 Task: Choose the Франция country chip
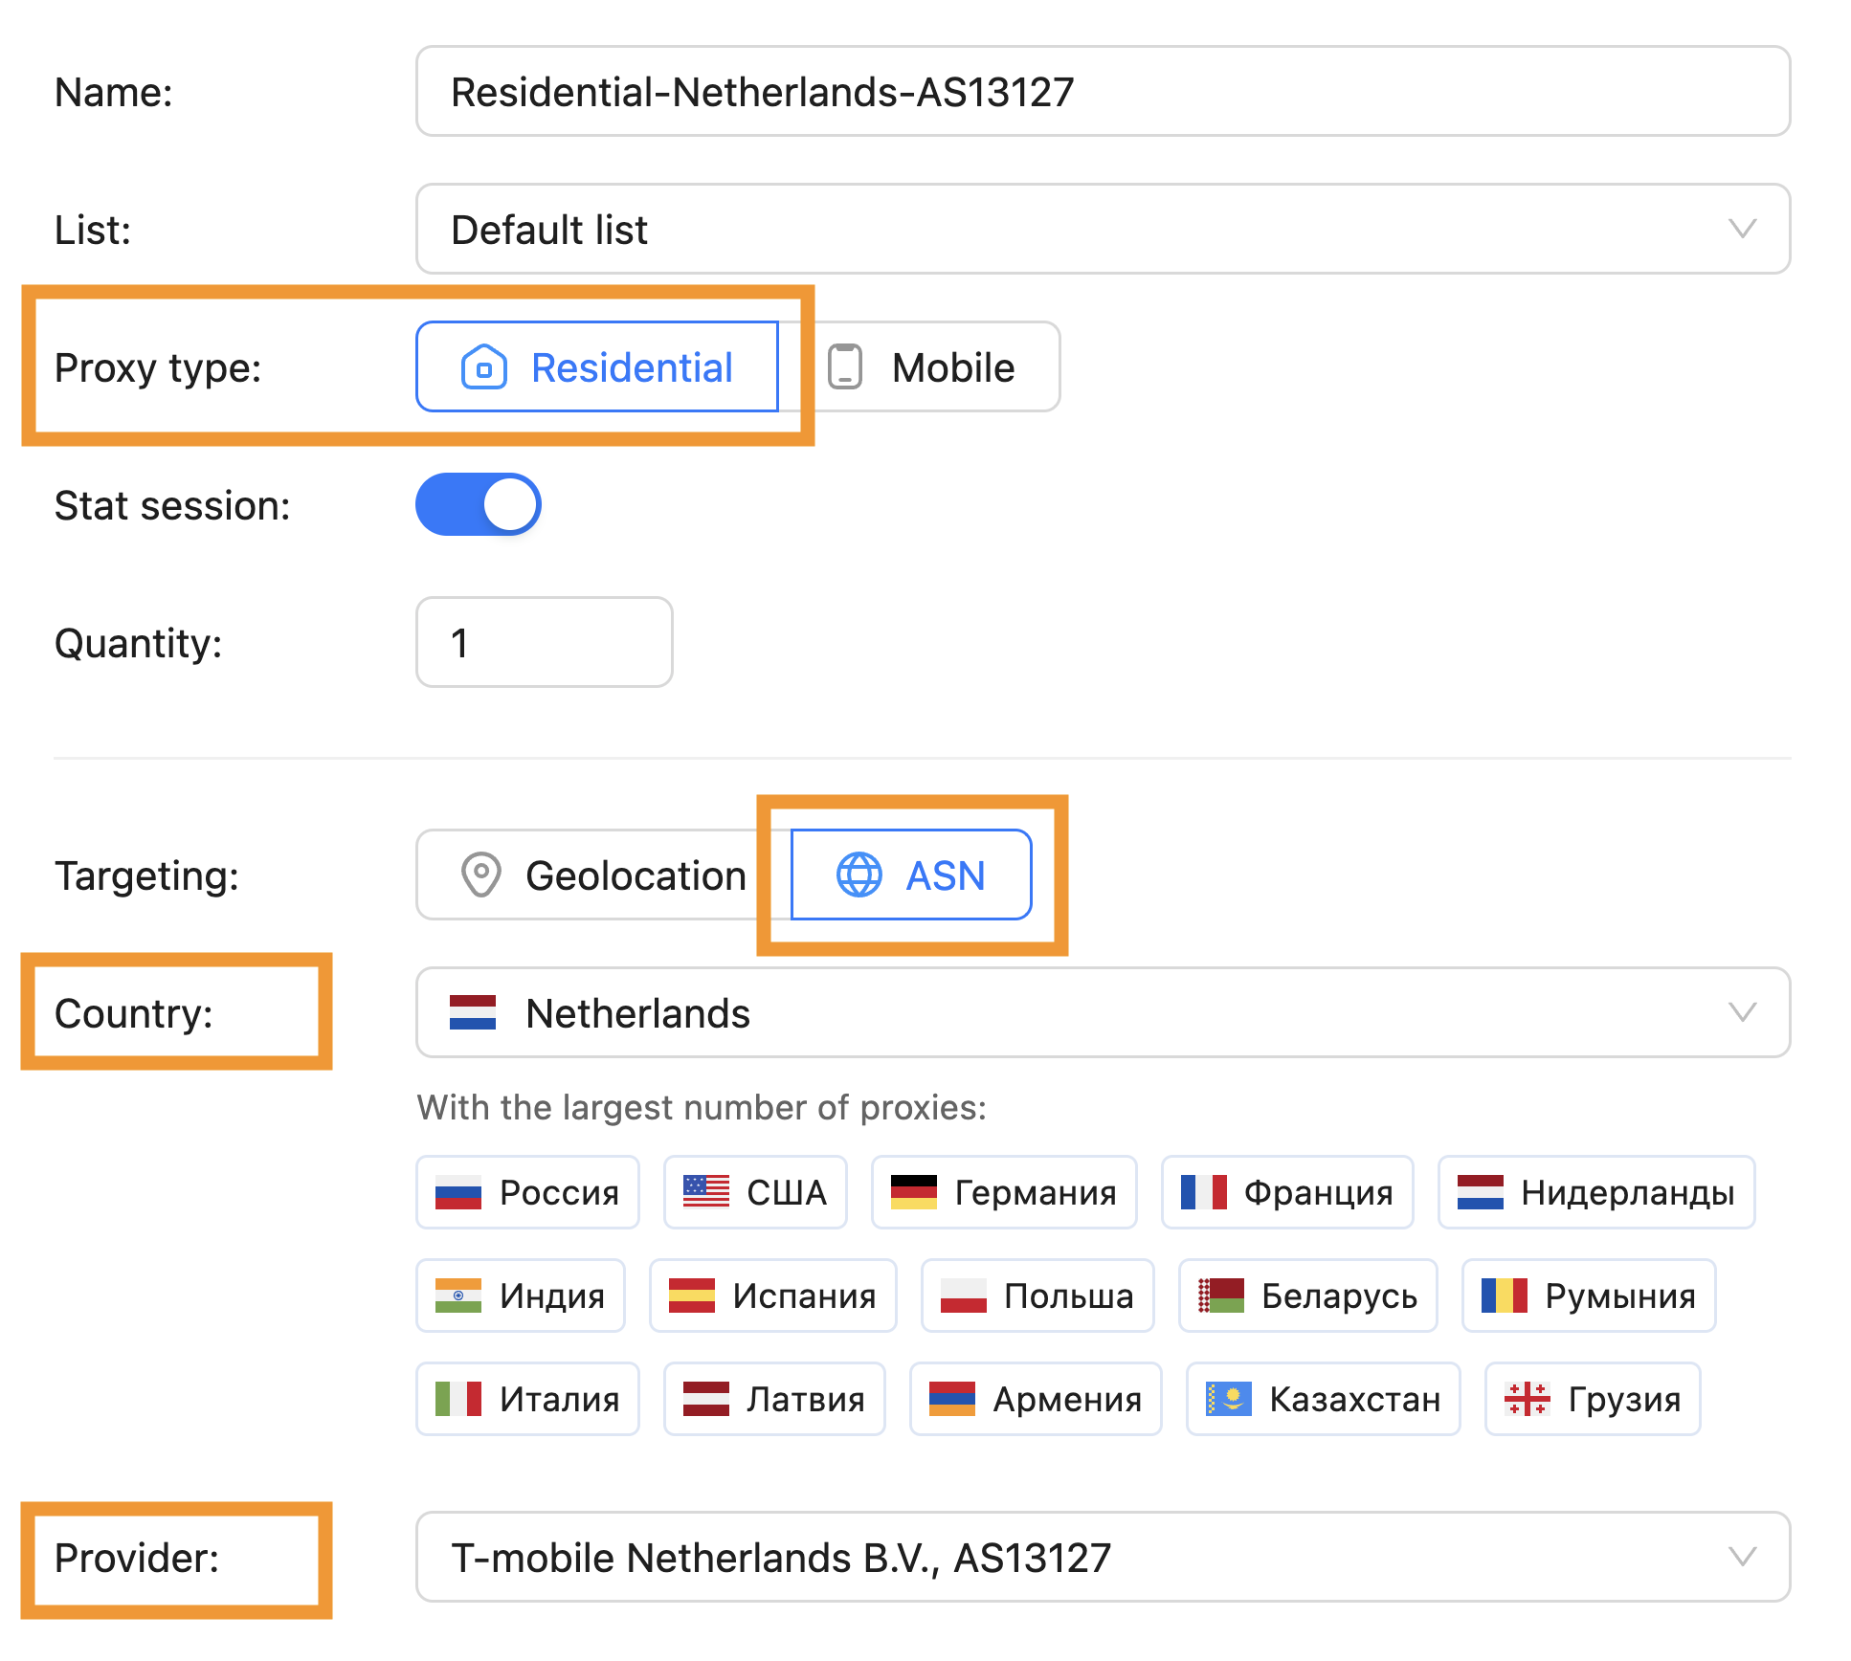tap(1287, 1192)
